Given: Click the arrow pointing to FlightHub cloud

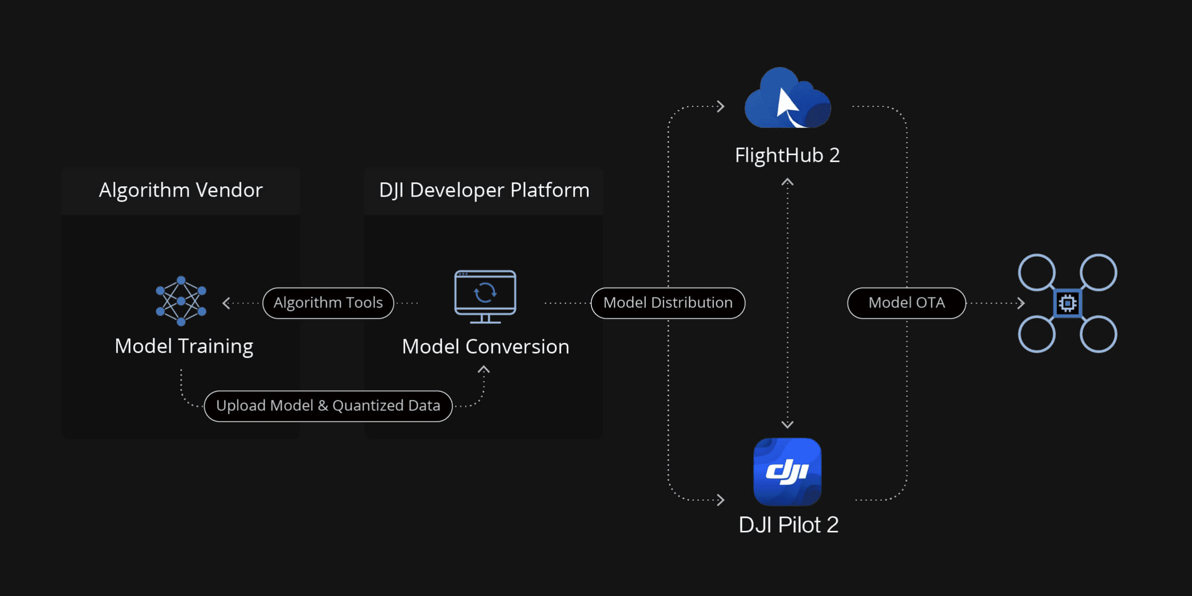Looking at the screenshot, I should (721, 106).
